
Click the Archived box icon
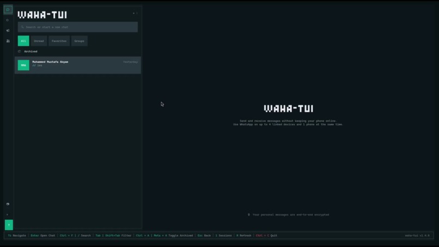click(x=19, y=52)
